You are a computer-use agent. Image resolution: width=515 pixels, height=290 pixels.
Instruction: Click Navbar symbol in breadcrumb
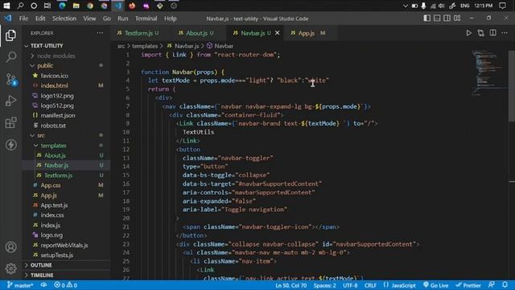[x=220, y=46]
